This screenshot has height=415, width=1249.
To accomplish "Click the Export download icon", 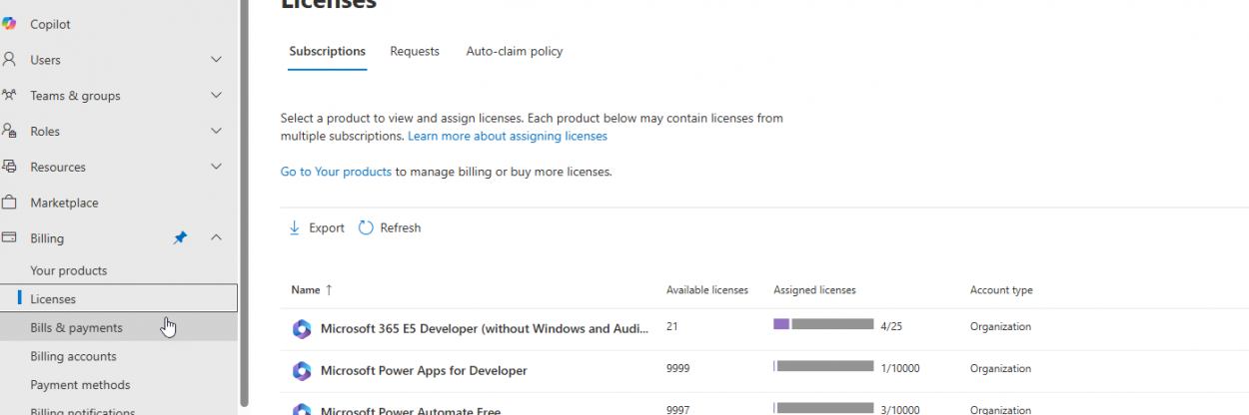I will tap(295, 227).
